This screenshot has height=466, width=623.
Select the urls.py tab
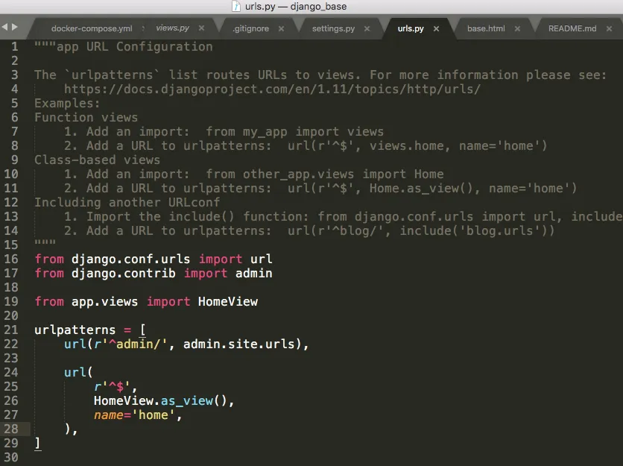click(x=411, y=28)
